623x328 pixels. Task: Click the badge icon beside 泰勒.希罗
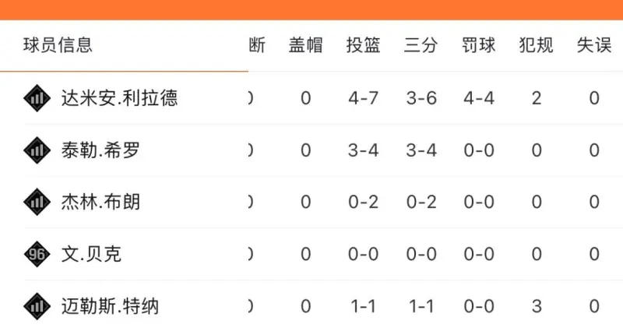tap(37, 150)
